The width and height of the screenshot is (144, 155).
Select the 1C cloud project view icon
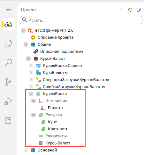(x=8, y=24)
